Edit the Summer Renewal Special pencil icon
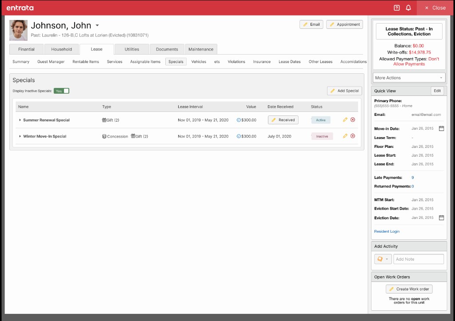 tap(345, 120)
